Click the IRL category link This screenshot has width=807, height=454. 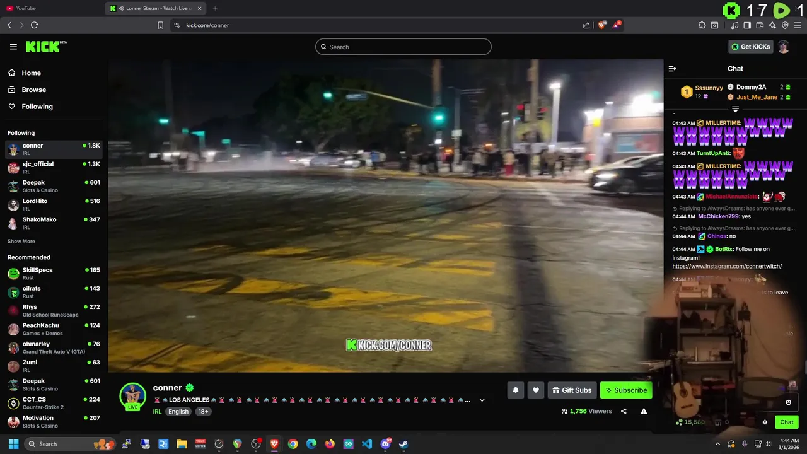(x=157, y=412)
